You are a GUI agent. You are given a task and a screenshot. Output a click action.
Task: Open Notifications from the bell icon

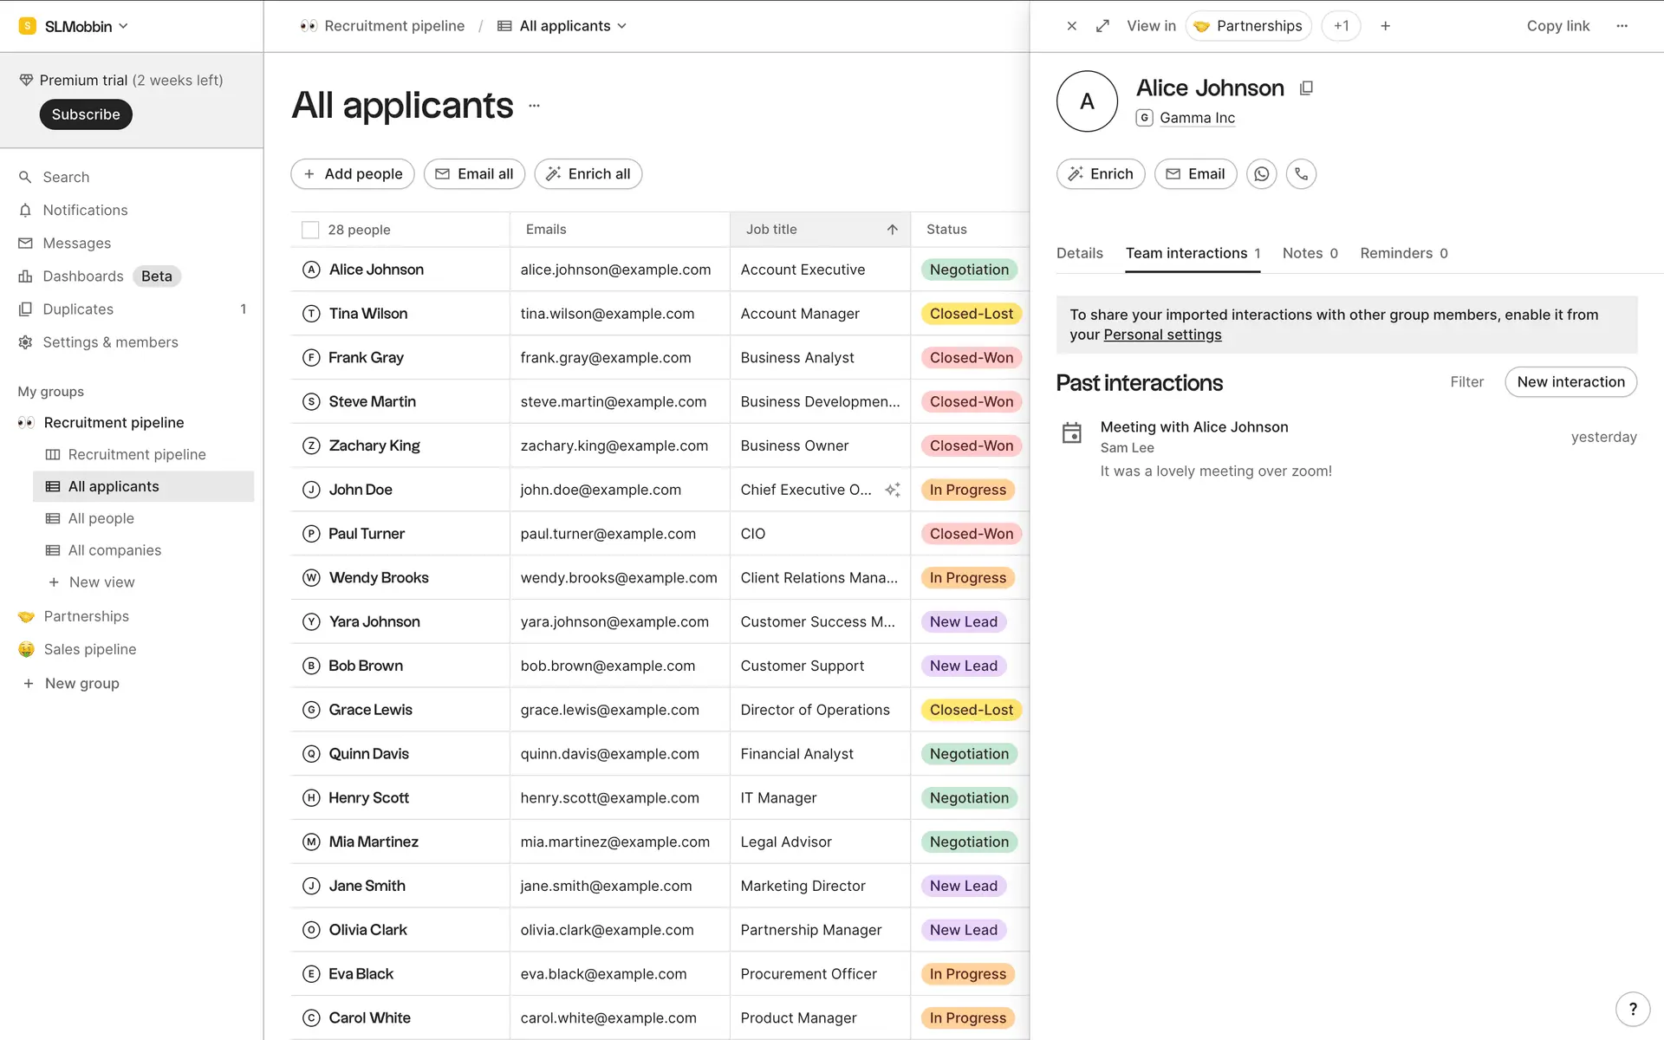pyautogui.click(x=25, y=211)
